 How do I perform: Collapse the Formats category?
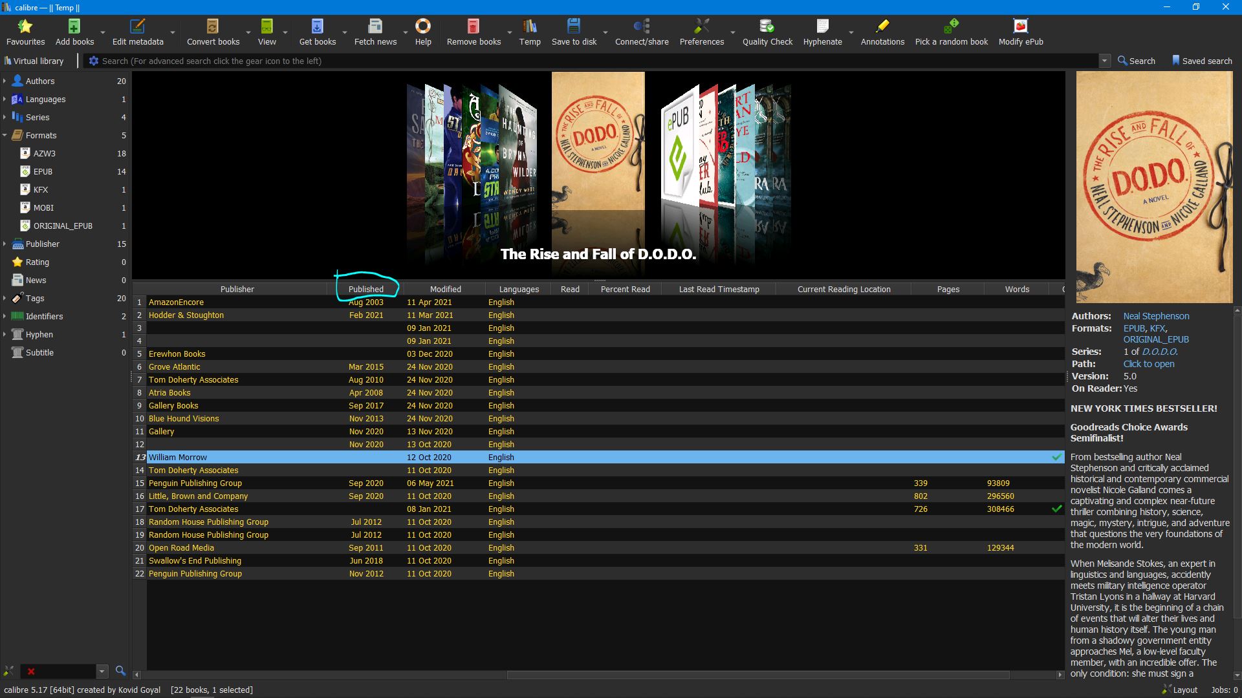5,135
